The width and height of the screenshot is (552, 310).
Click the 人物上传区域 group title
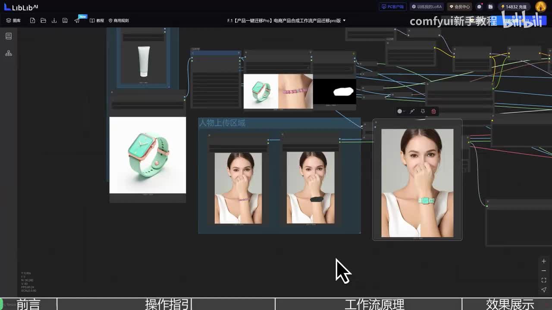click(x=222, y=123)
